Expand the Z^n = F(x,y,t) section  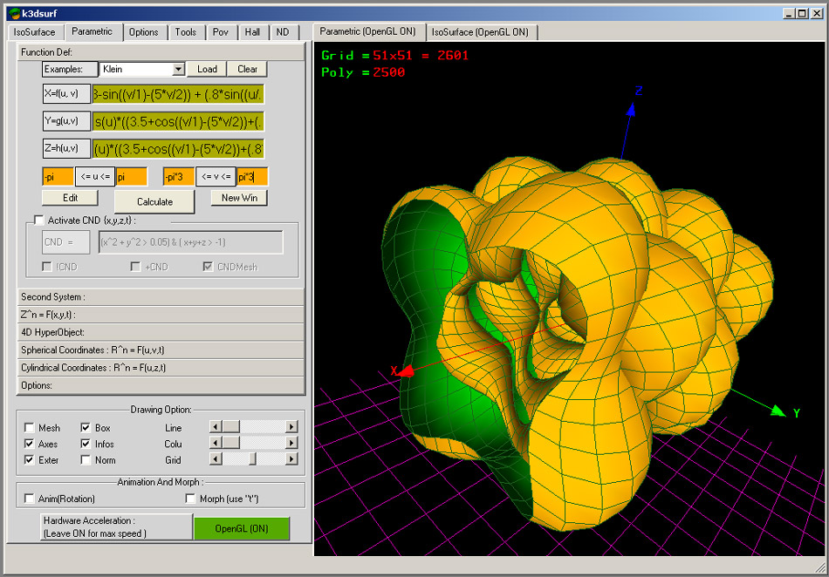tap(161, 315)
